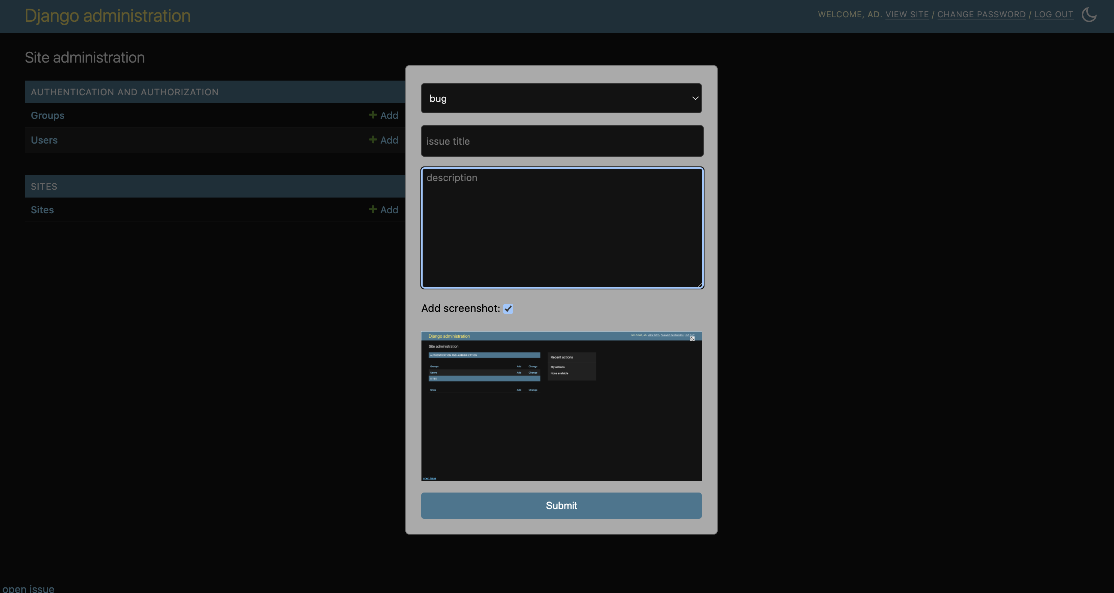This screenshot has height=593, width=1114.
Task: Click into the description textarea
Action: pyautogui.click(x=562, y=228)
